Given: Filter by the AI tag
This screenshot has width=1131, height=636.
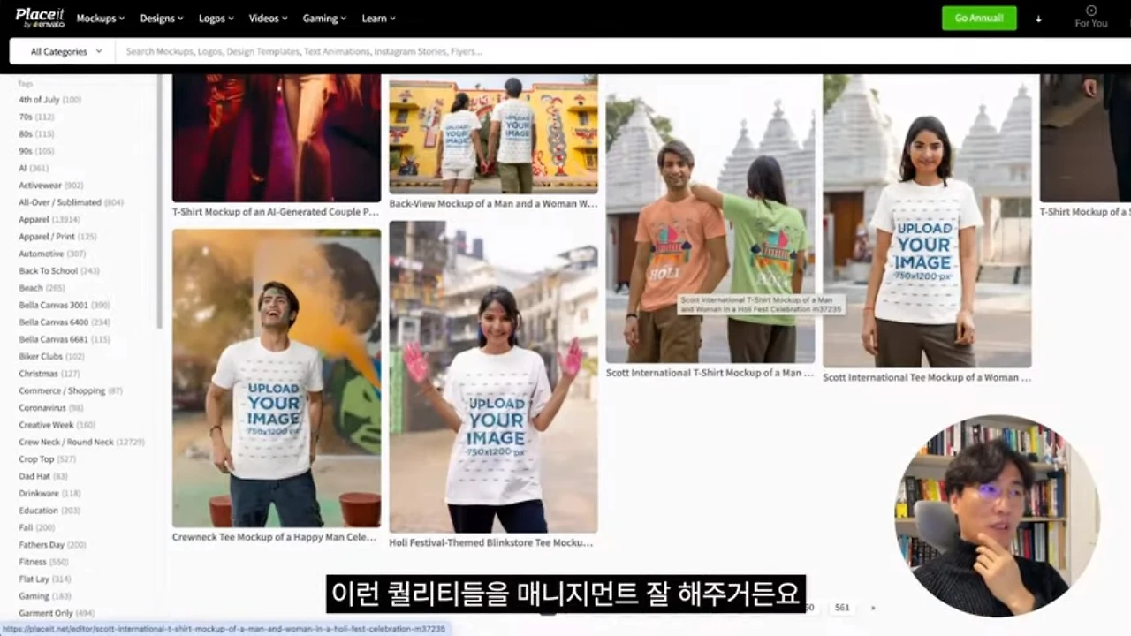Looking at the screenshot, I should pyautogui.click(x=34, y=168).
